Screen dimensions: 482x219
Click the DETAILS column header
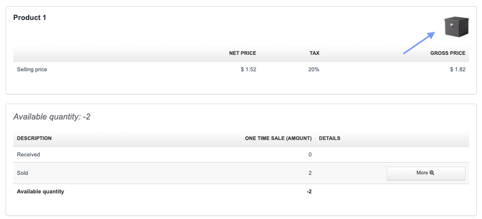pyautogui.click(x=330, y=138)
